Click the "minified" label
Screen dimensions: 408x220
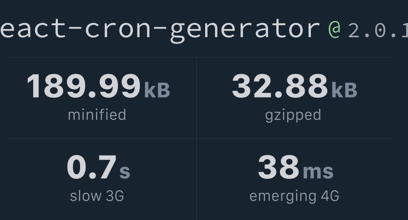97,115
